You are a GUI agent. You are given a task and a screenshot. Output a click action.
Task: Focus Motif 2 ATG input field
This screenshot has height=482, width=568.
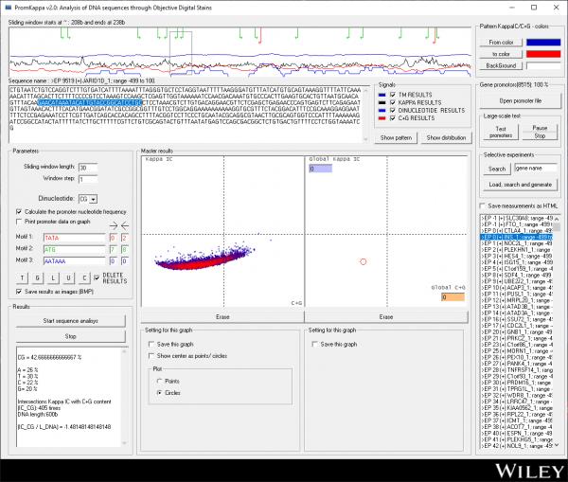tap(74, 250)
